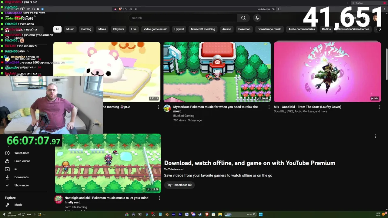Select the Minecraft modding chip

[203, 29]
